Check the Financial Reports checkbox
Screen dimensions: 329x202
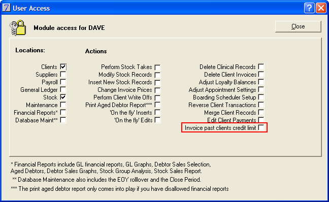tap(63, 113)
